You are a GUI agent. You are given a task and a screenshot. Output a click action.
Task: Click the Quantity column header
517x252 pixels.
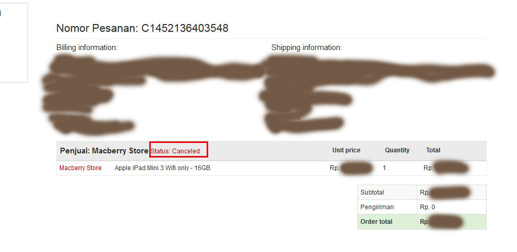(397, 150)
